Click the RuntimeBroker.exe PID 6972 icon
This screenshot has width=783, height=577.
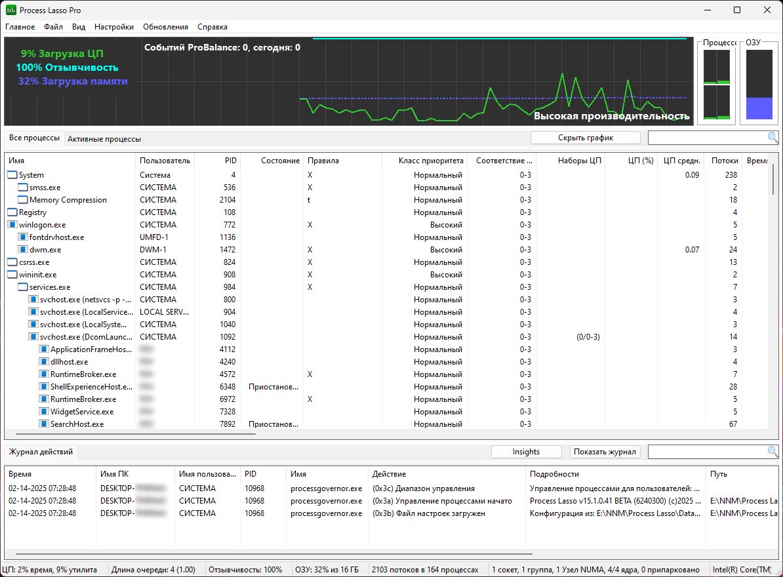44,399
